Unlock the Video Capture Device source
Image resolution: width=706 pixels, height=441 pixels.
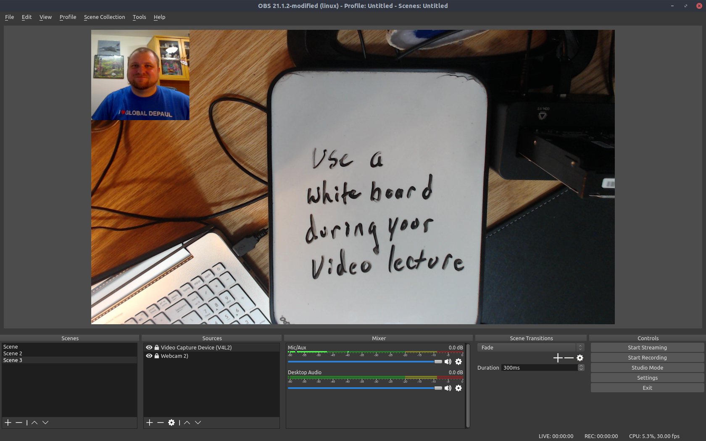(x=157, y=347)
